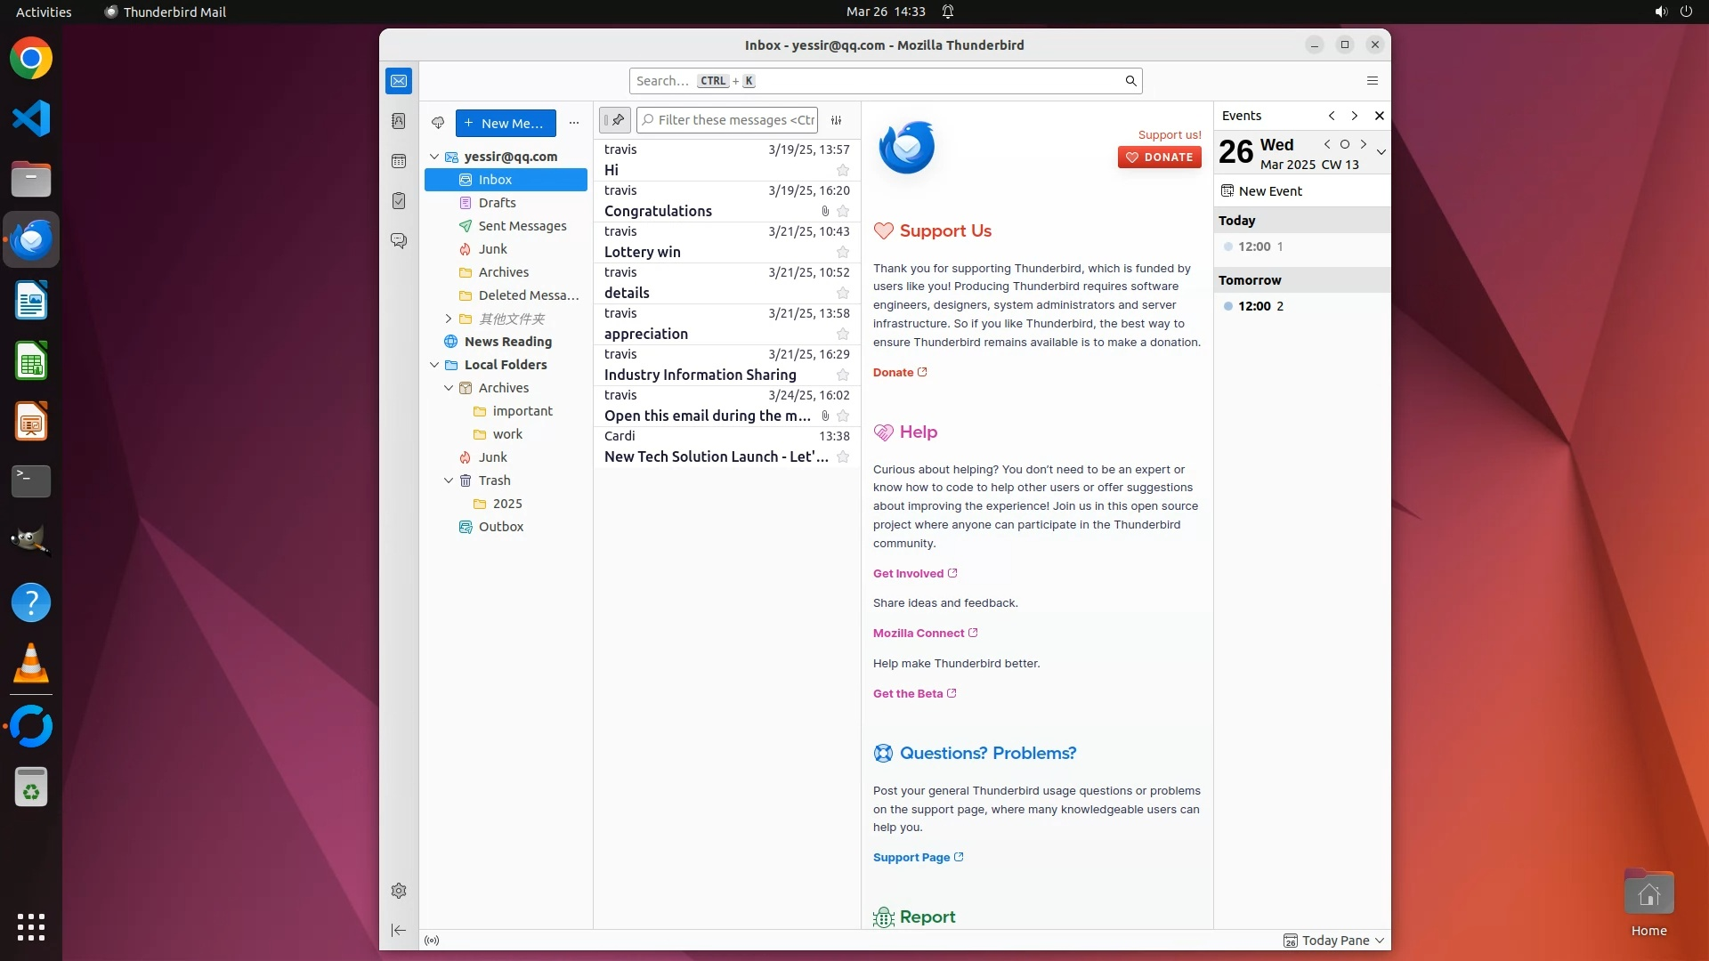1709x961 pixels.
Task: Open Settings gear in spaces toolbar
Action: (399, 891)
